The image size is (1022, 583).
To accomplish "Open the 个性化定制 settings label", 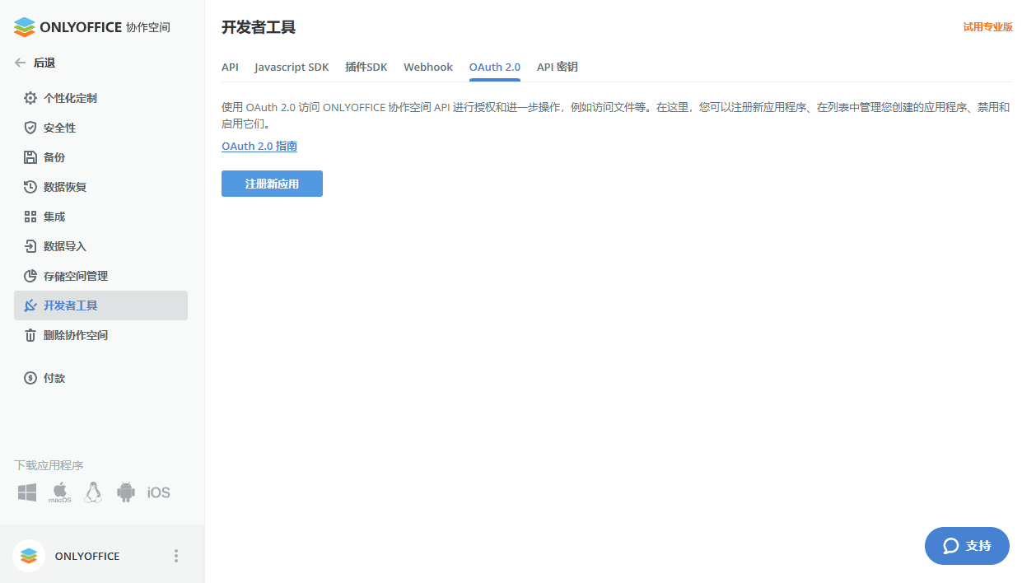I will point(70,98).
